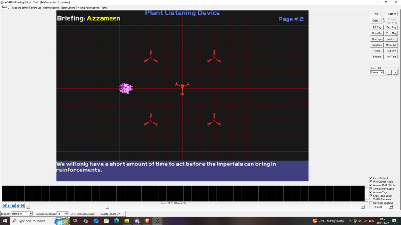Jump to the start of briefing playback
The height and width of the screenshot is (225, 401).
(x=4, y=206)
